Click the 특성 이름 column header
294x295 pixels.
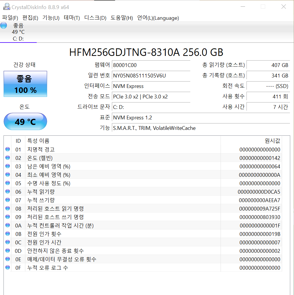123,141
